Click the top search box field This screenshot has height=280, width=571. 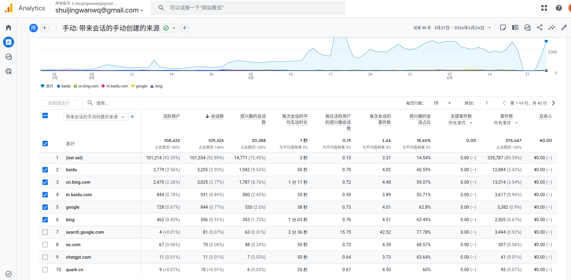point(248,8)
